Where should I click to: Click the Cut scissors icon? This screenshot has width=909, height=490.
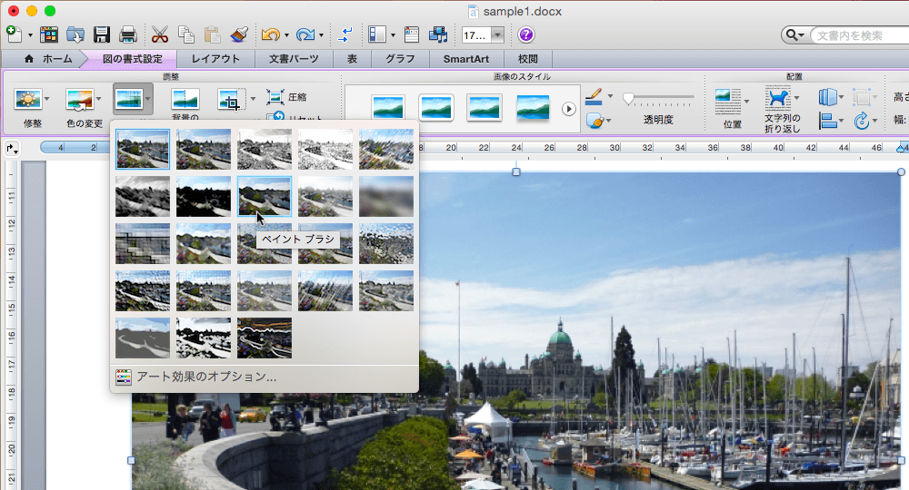coord(160,35)
